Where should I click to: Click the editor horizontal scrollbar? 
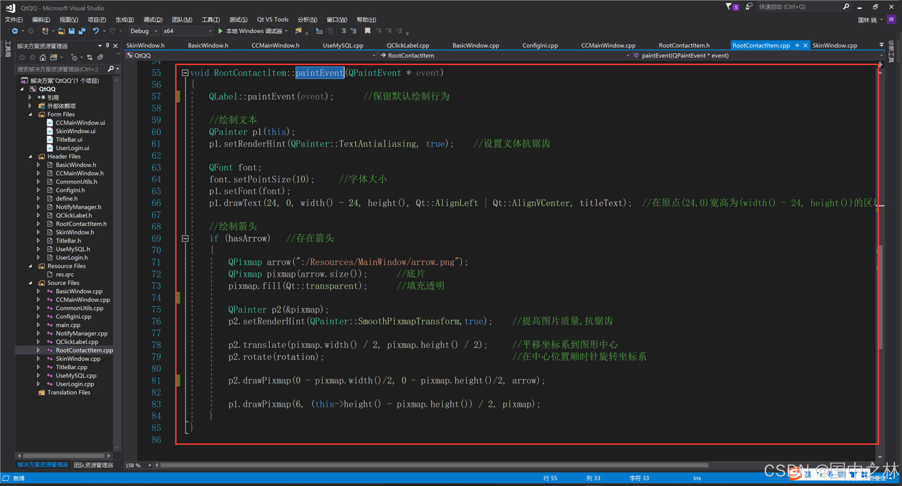coord(435,465)
